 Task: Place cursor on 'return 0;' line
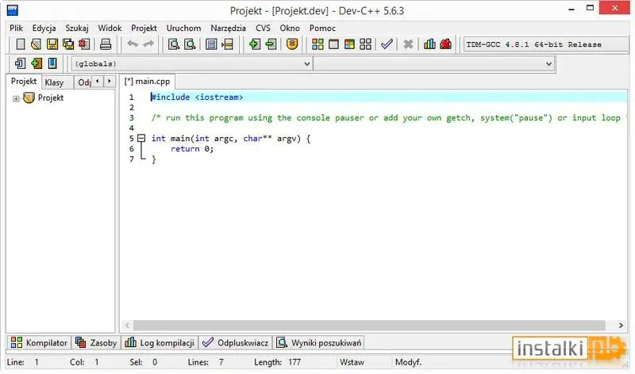(192, 149)
